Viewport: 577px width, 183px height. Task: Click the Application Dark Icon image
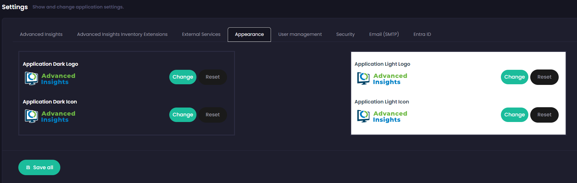(50, 116)
